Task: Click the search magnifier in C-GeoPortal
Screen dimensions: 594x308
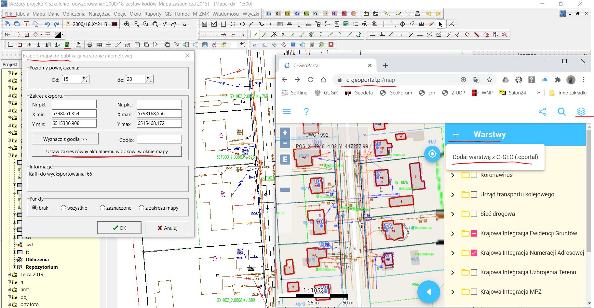Action: [561, 112]
